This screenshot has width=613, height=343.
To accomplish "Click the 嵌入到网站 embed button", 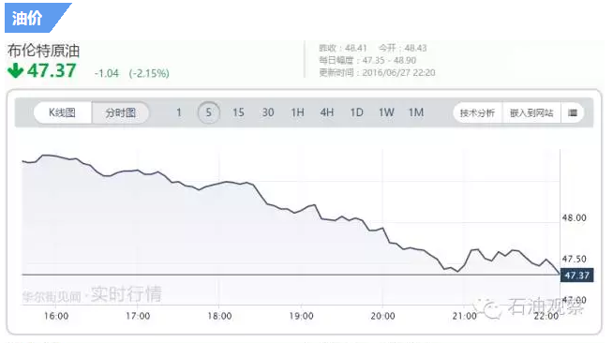I will pos(531,112).
